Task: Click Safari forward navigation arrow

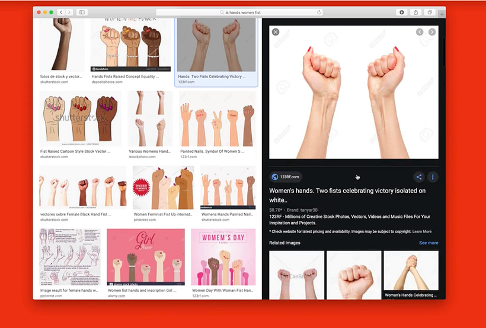Action: pos(69,12)
